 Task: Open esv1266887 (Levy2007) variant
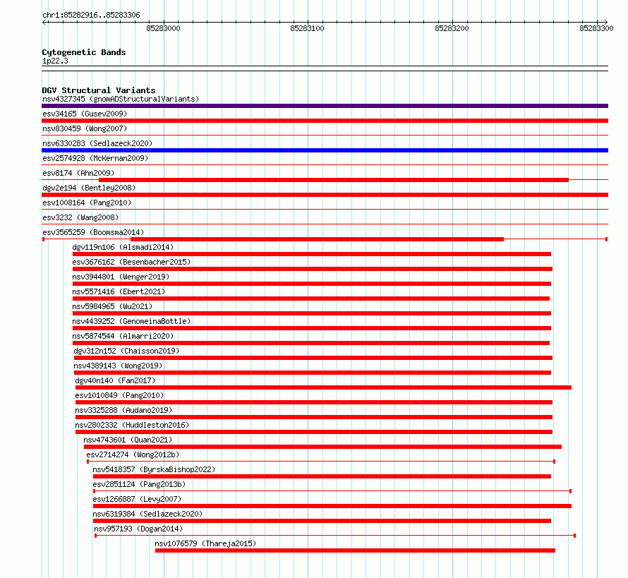coord(137,499)
